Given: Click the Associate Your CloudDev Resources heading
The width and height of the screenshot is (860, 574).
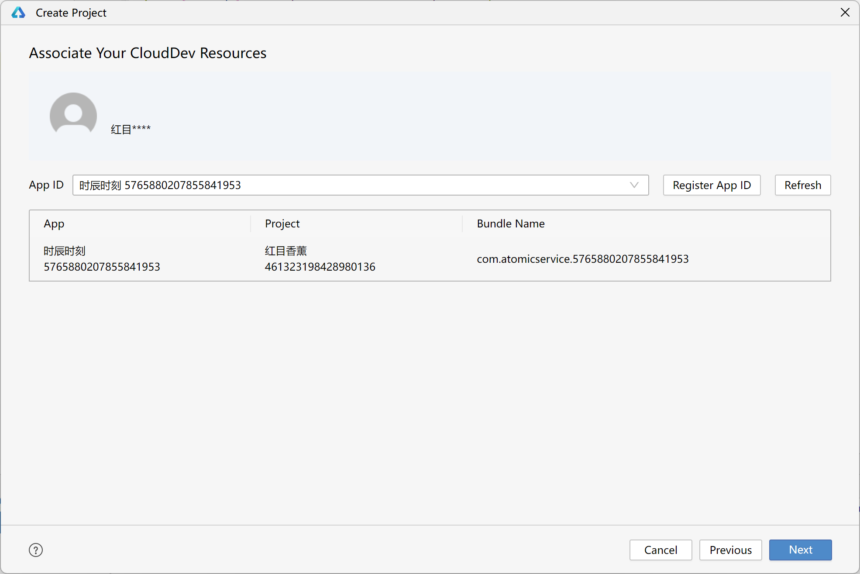Looking at the screenshot, I should pyautogui.click(x=148, y=53).
